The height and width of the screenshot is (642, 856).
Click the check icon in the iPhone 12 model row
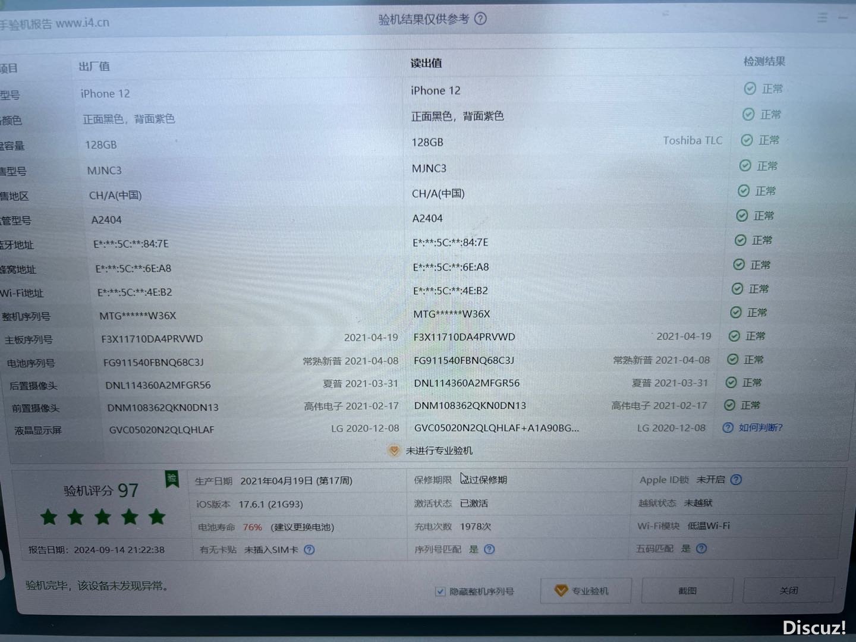pos(750,89)
